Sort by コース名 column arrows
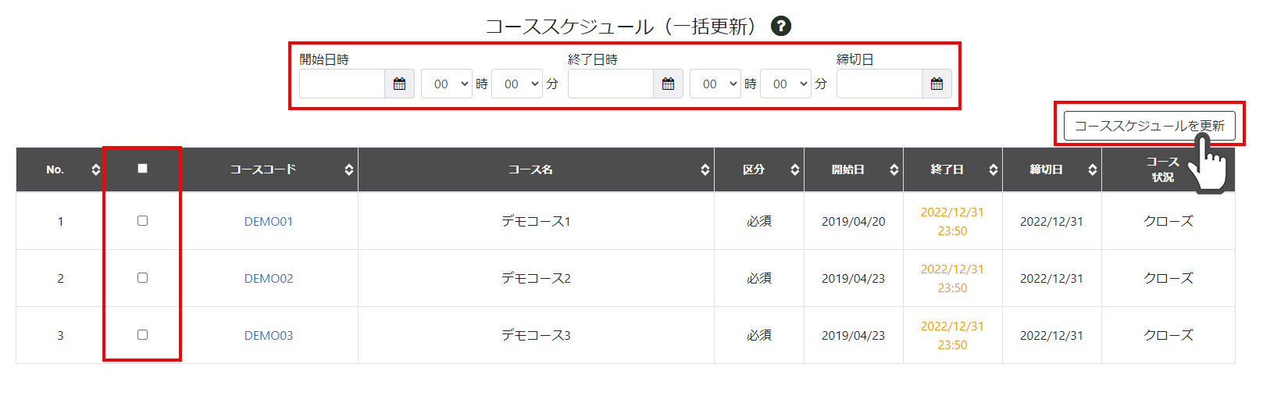Viewport: 1263px width, 396px height. 705,169
